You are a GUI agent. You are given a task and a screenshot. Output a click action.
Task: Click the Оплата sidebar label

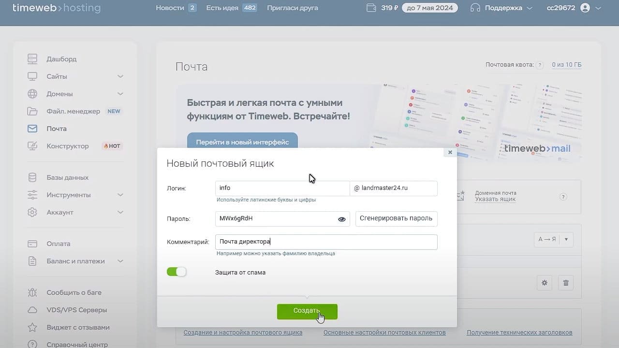(59, 244)
